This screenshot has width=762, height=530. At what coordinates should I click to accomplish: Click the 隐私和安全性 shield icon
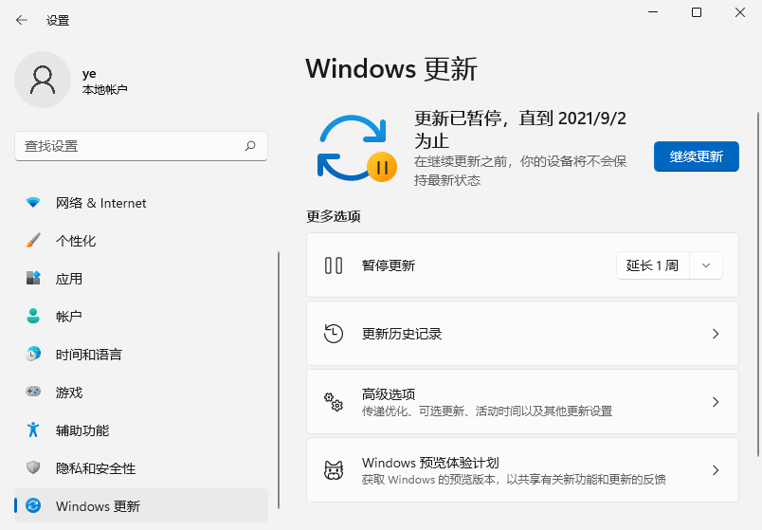[x=34, y=467]
